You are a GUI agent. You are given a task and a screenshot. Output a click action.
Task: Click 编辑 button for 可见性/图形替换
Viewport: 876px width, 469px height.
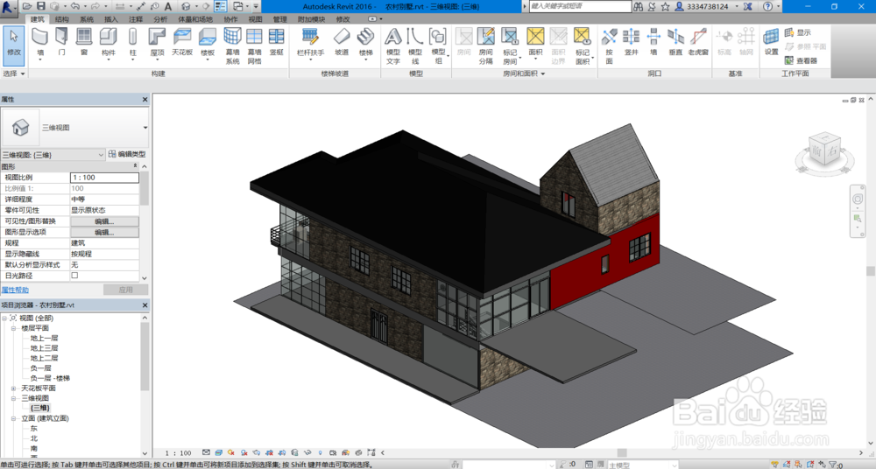coord(104,221)
